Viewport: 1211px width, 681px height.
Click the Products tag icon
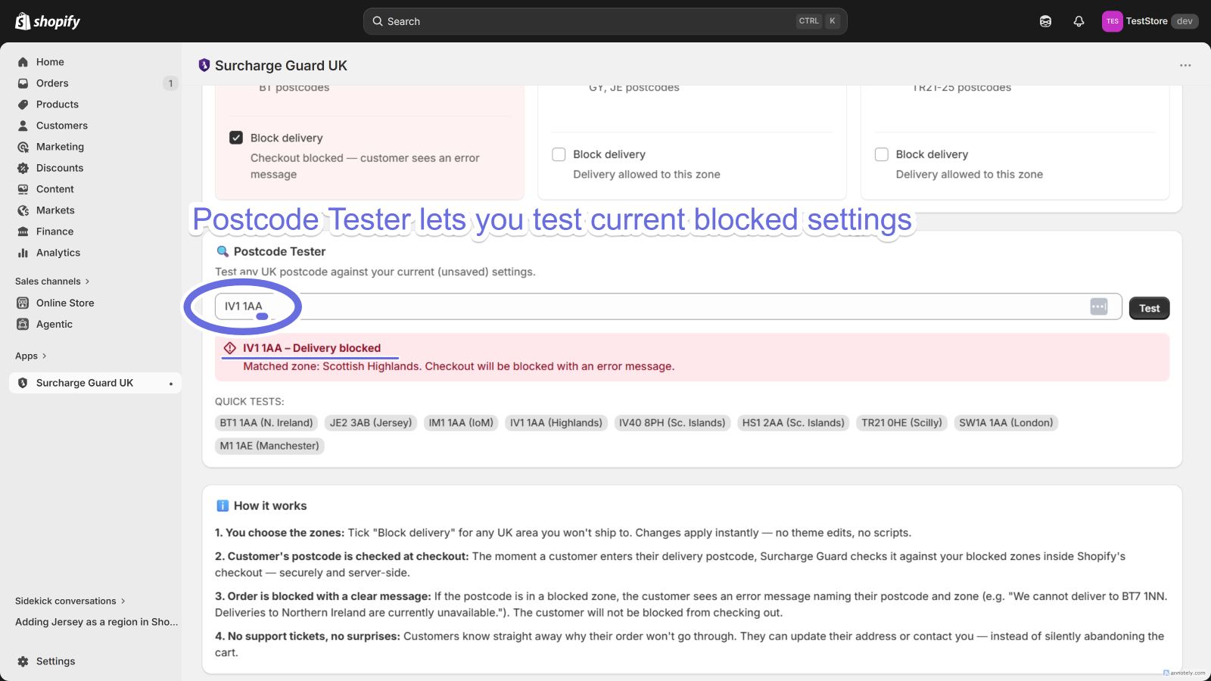pos(23,104)
